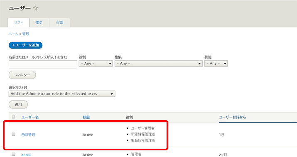Image resolution: width=297 pixels, height=157 pixels.
Task: Click the ユーザーを追加 button
Action: coord(26,45)
